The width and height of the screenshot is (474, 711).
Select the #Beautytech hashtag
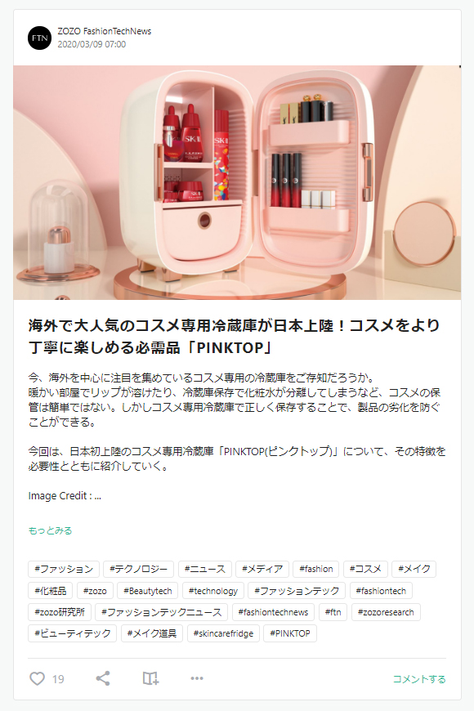point(147,591)
